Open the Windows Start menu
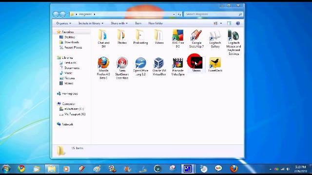The width and height of the screenshot is (312, 175). click(6, 169)
